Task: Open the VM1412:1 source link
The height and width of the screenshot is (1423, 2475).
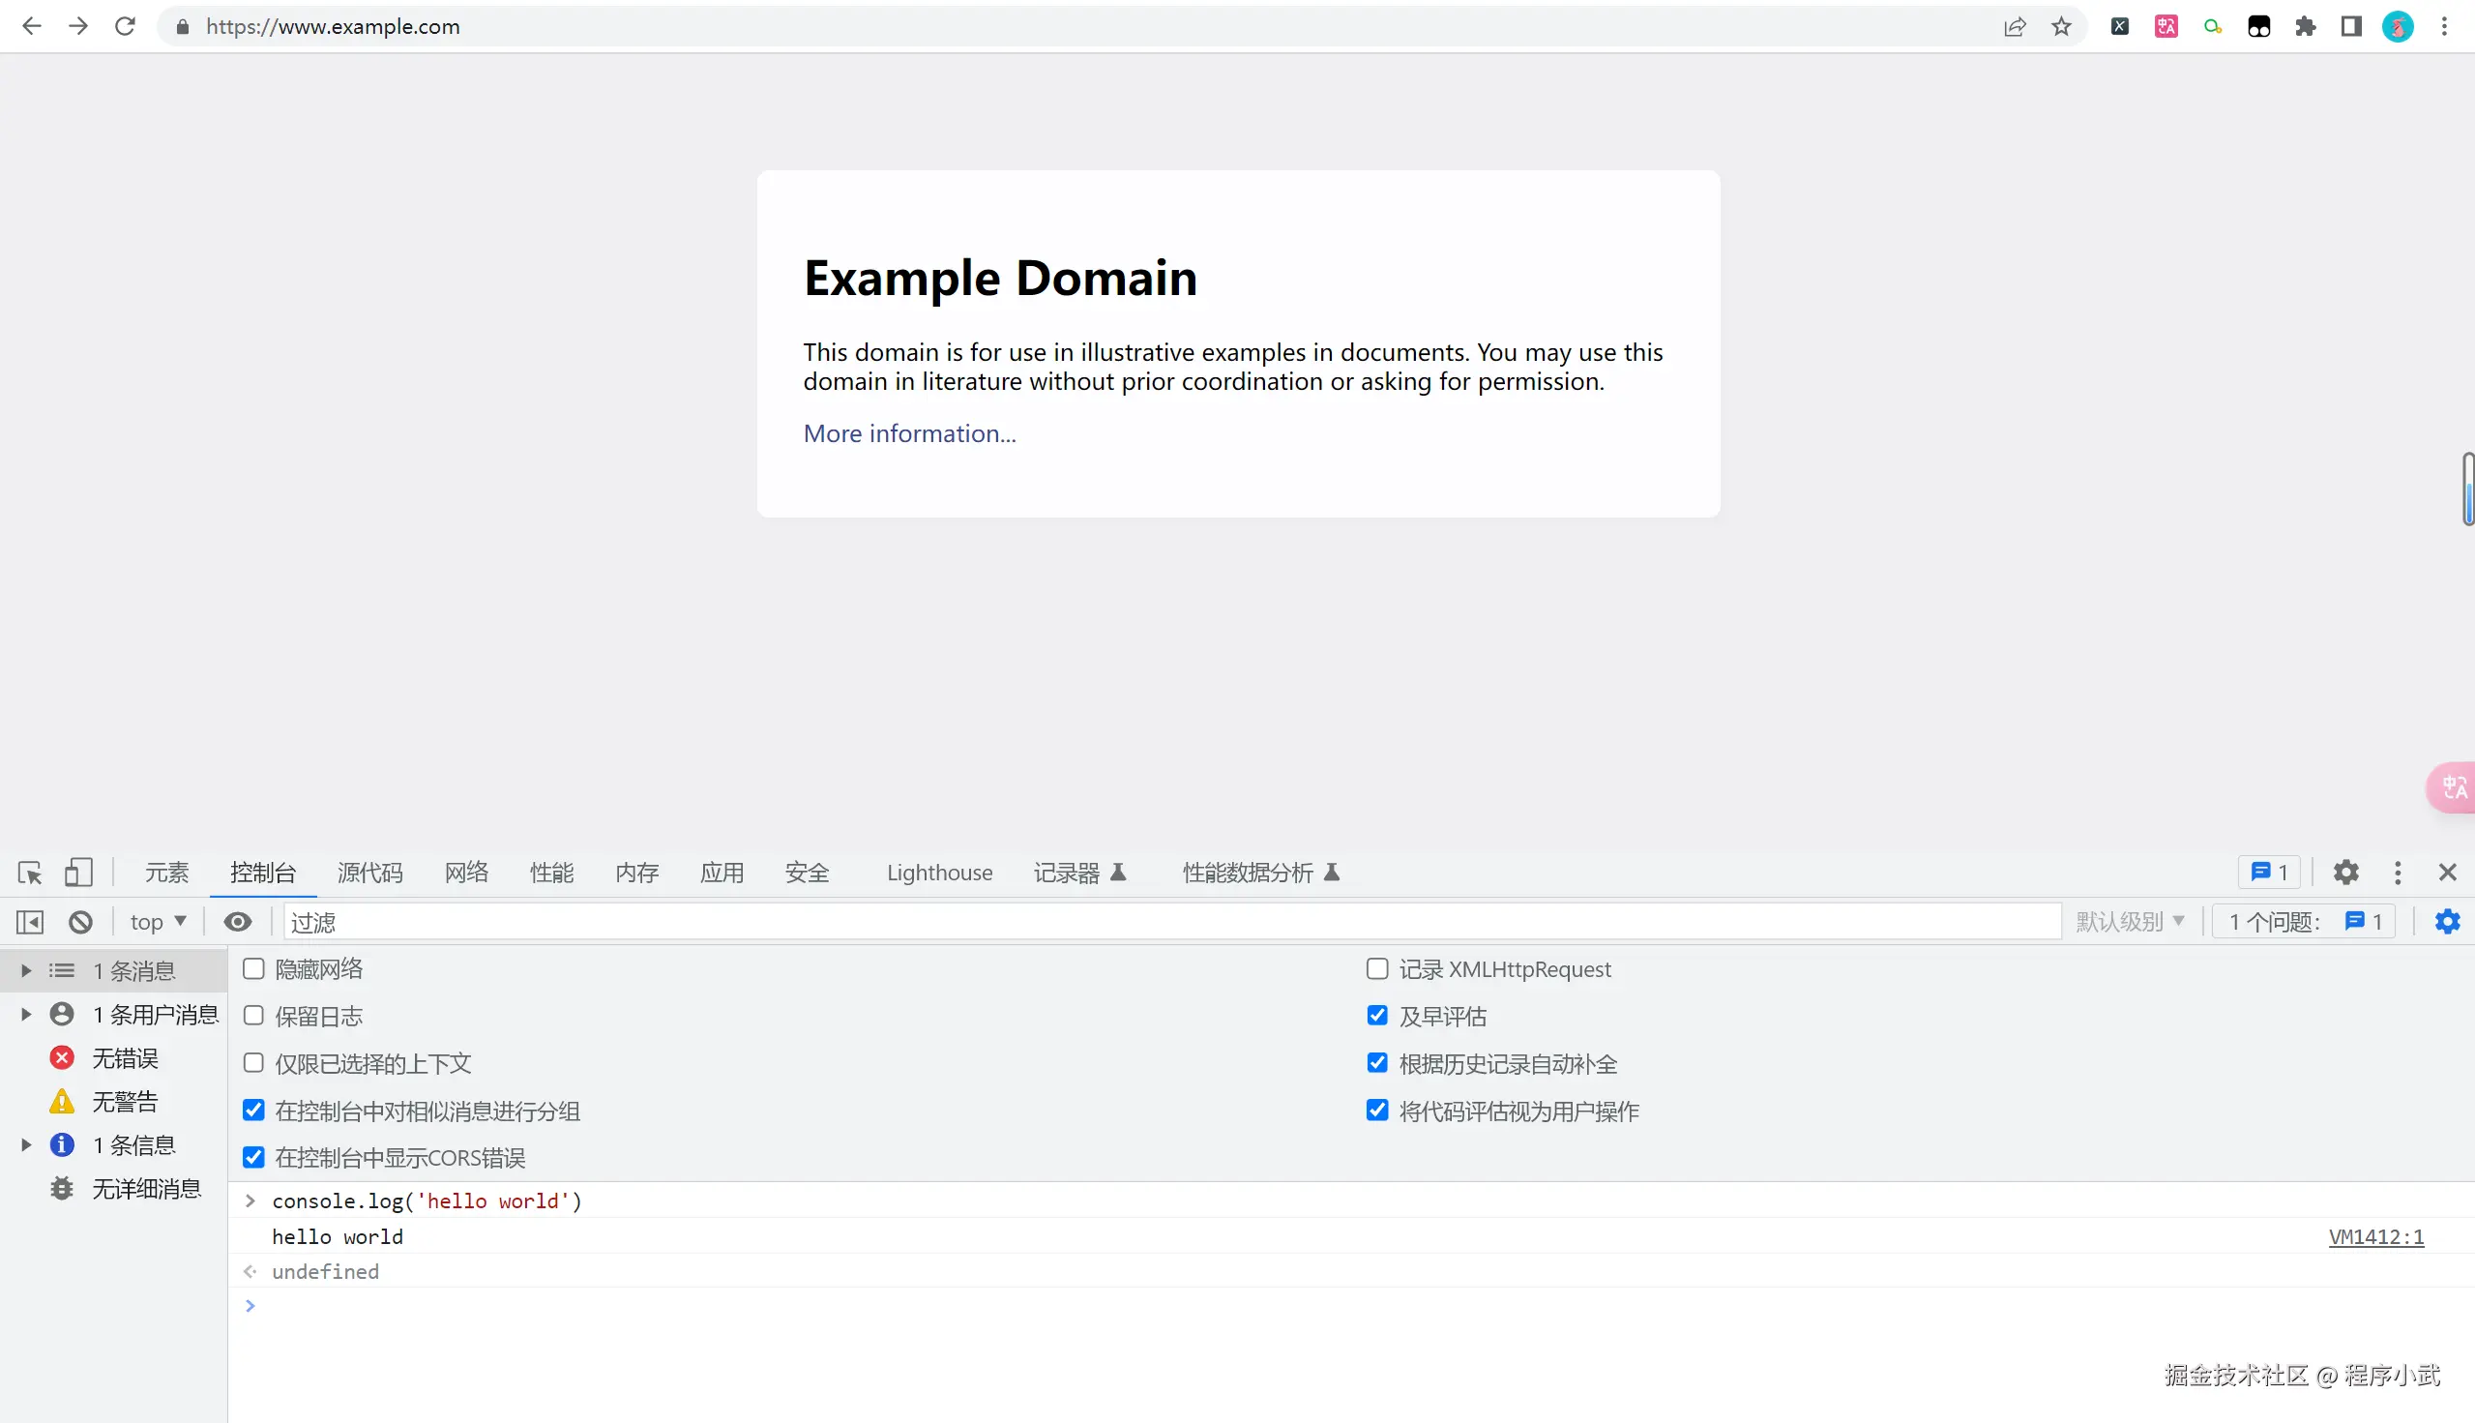Action: coord(2375,1237)
